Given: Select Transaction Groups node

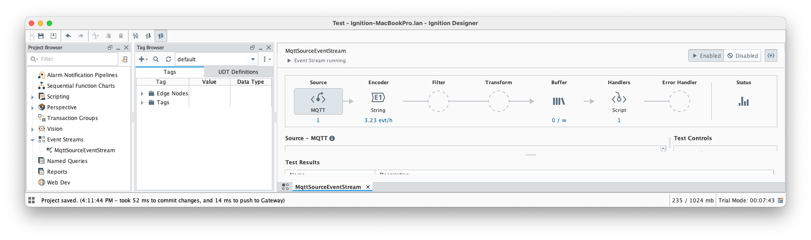Looking at the screenshot, I should click(72, 118).
